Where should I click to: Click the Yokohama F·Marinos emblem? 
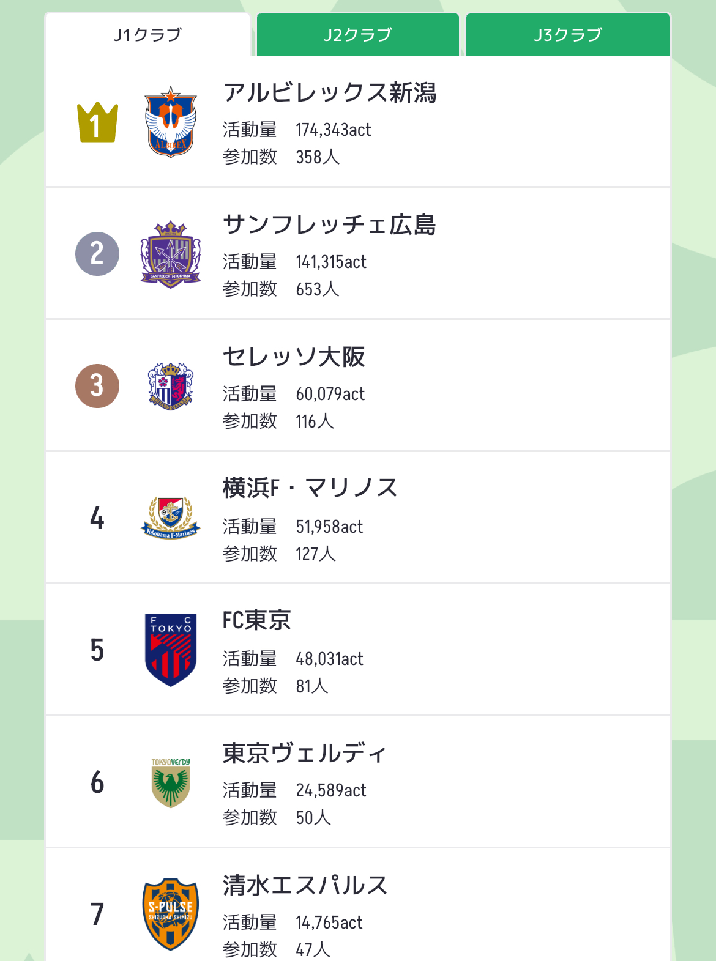coord(171,518)
